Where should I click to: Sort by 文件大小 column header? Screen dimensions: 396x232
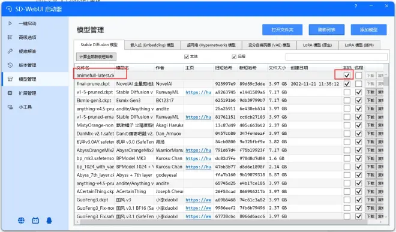[278, 68]
